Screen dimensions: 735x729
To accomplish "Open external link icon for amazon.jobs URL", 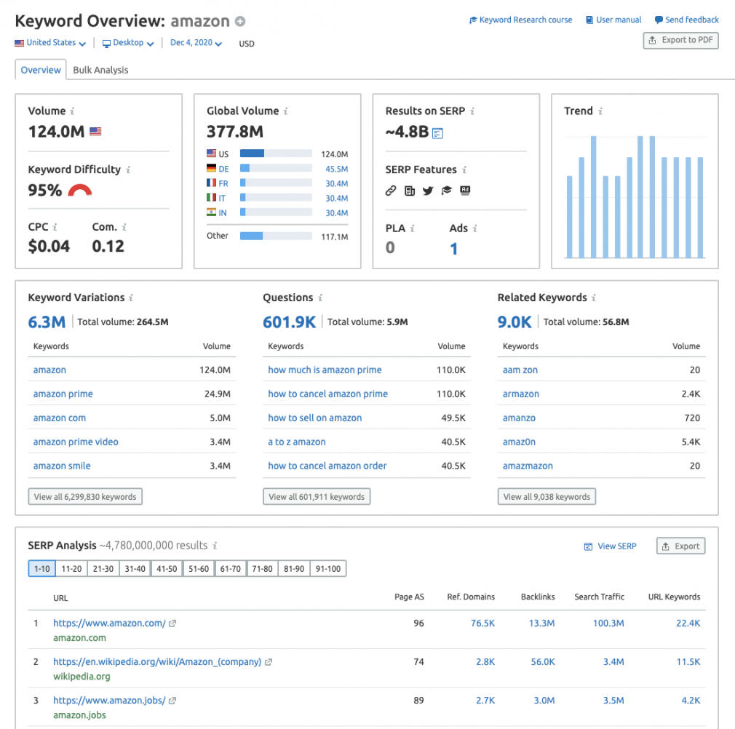I will point(172,701).
